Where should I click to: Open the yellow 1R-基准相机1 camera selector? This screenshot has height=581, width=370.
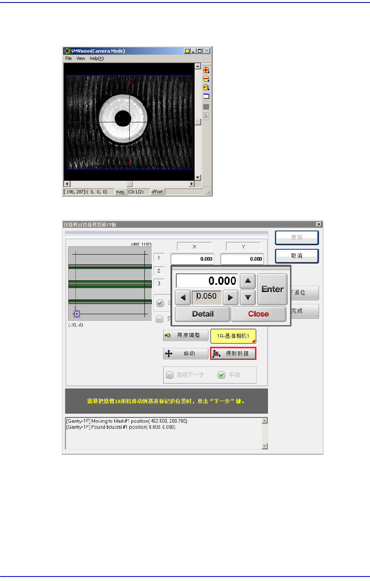pos(233,336)
